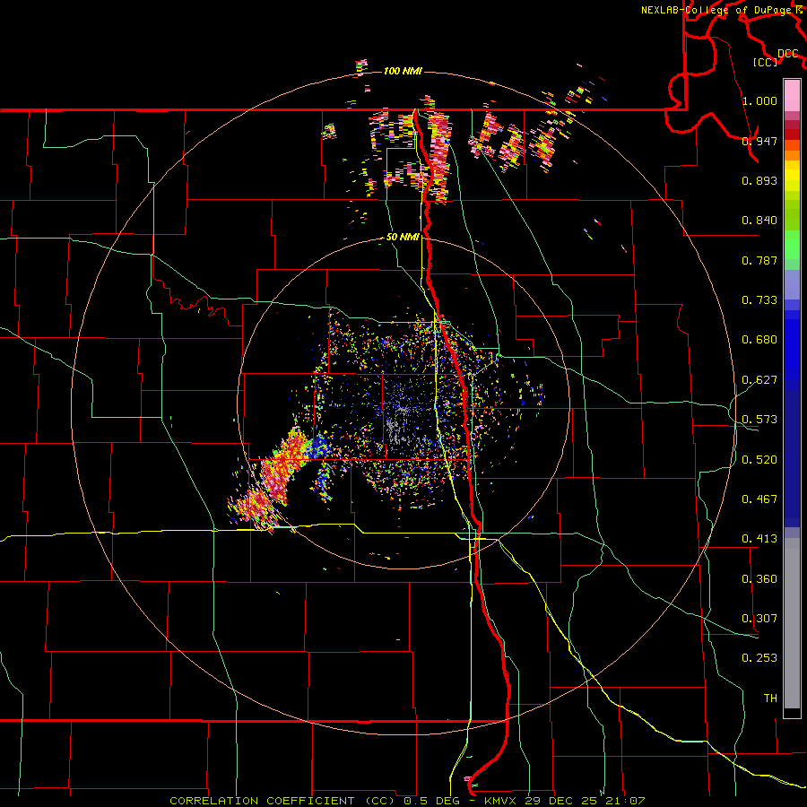Click the 0.680 scale value
This screenshot has width=807, height=807.
click(x=759, y=340)
